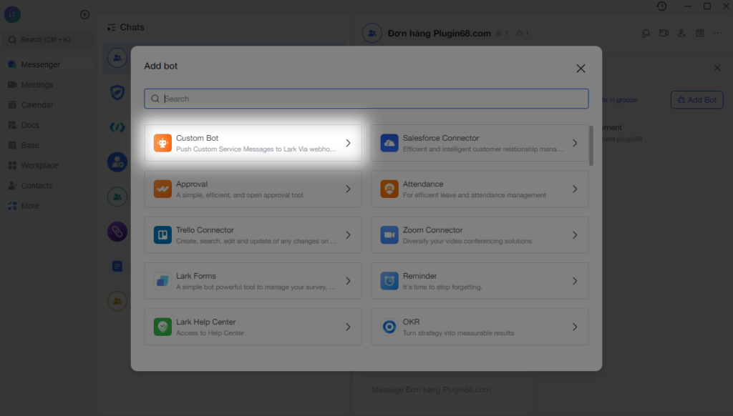Screen dimensions: 733x416
Task: Expand Custom Bot chevron arrow
Action: coord(349,143)
